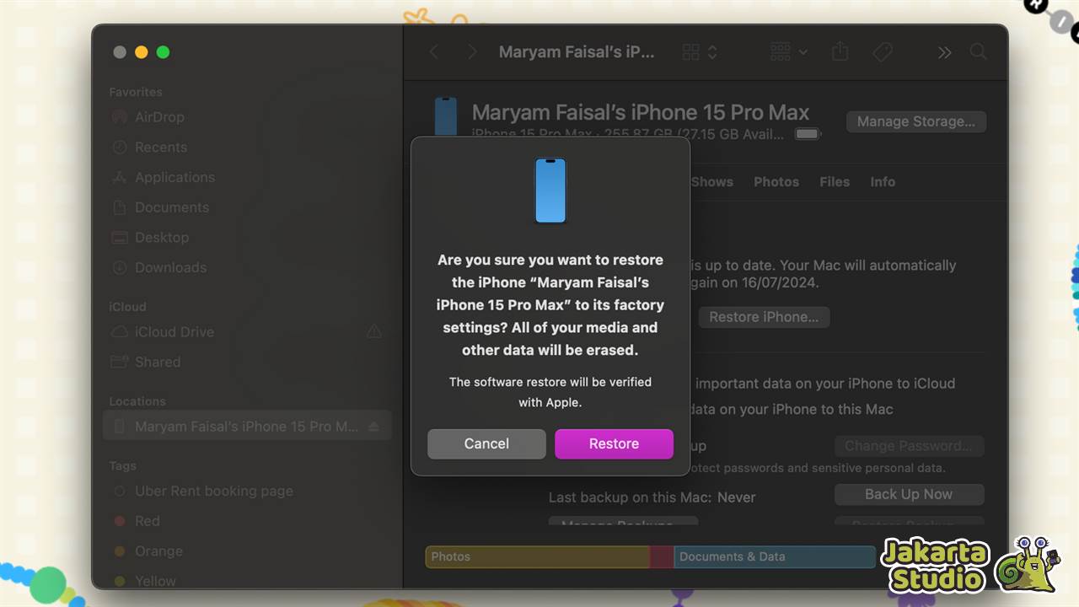This screenshot has width=1079, height=607.
Task: Switch to the Photos tab
Action: (x=776, y=182)
